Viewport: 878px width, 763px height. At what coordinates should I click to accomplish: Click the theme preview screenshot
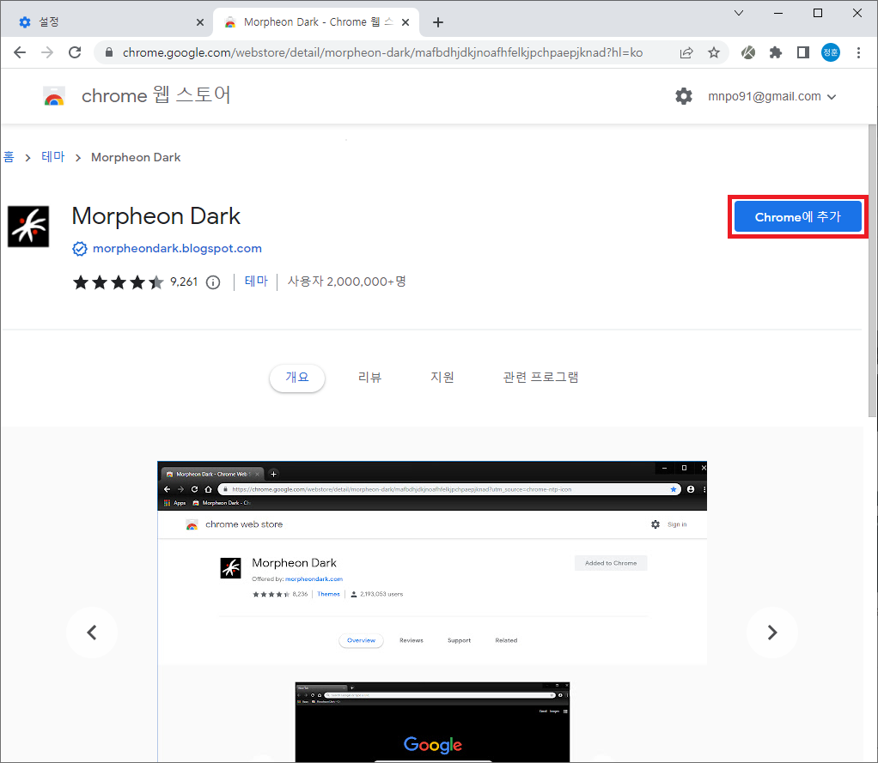[x=432, y=611]
